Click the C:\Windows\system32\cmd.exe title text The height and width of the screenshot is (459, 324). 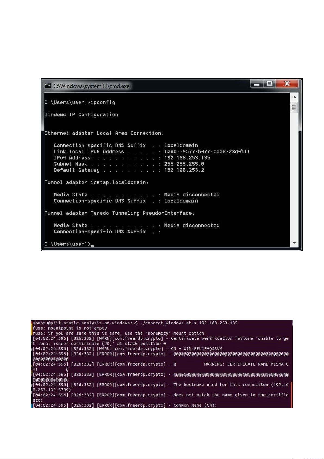pyautogui.click(x=92, y=86)
